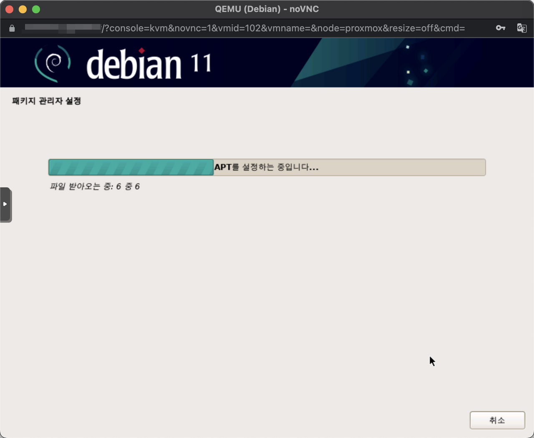Click the '패키지 관리자 설정' heading

tap(46, 101)
